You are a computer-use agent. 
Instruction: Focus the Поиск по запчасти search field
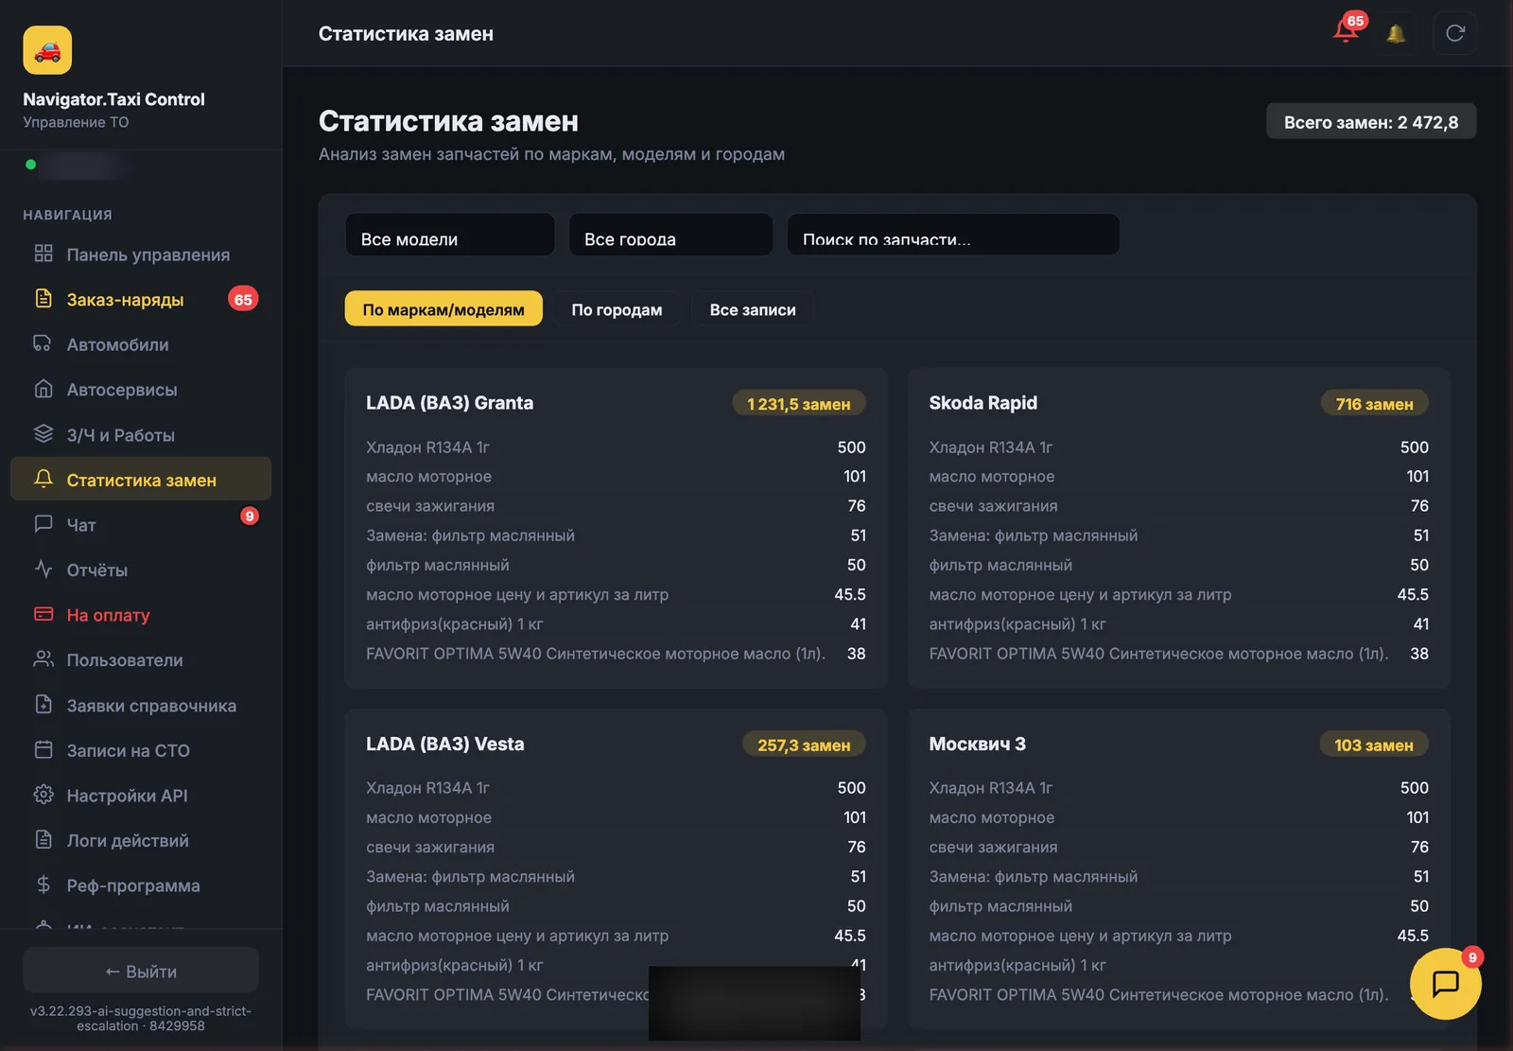click(x=953, y=235)
